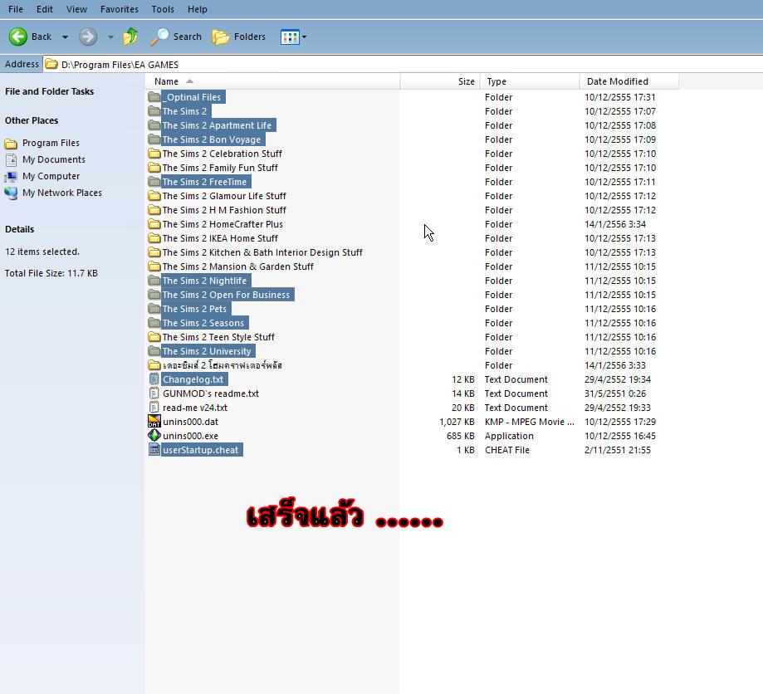Sort by Date Modified column header
This screenshot has height=694, width=763.
[x=629, y=81]
